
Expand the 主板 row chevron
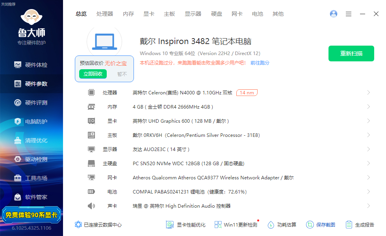(369, 135)
